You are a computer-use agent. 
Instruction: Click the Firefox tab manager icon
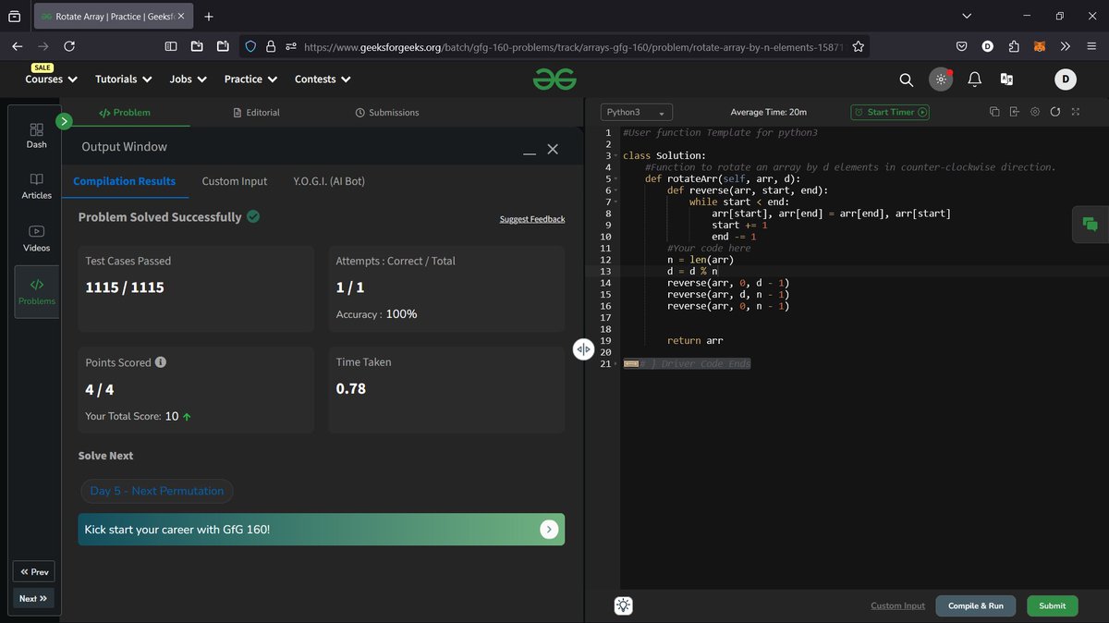[x=15, y=16]
